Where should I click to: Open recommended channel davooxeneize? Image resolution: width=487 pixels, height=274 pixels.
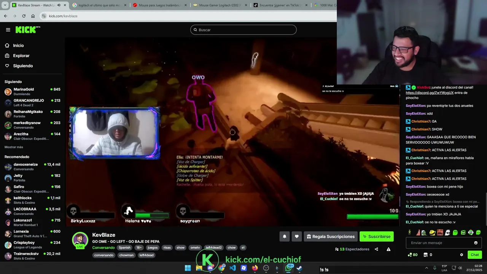[32, 167]
